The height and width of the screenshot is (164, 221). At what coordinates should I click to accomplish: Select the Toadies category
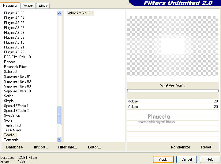[10, 135]
